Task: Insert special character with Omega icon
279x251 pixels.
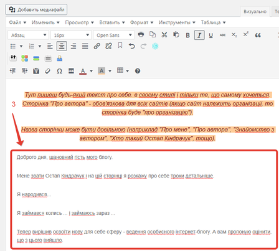Action: [x=59, y=71]
